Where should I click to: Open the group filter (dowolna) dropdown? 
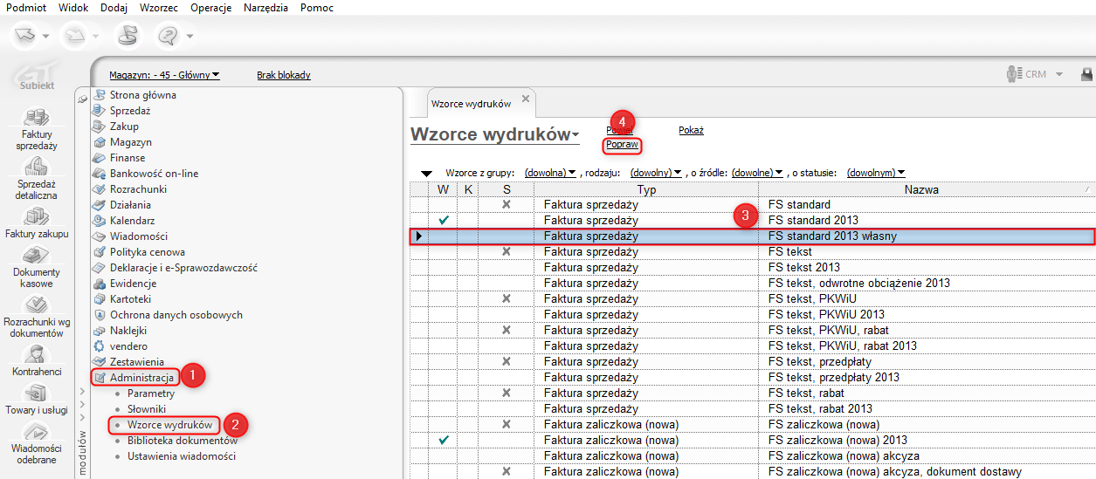tap(551, 173)
